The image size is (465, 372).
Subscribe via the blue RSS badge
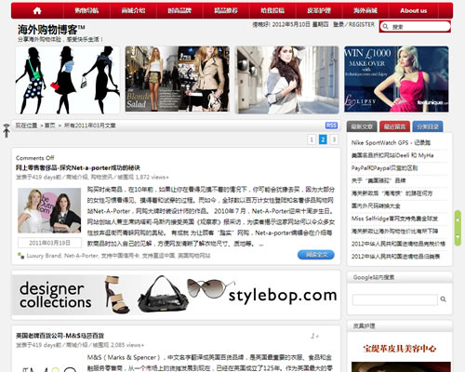[331, 126]
